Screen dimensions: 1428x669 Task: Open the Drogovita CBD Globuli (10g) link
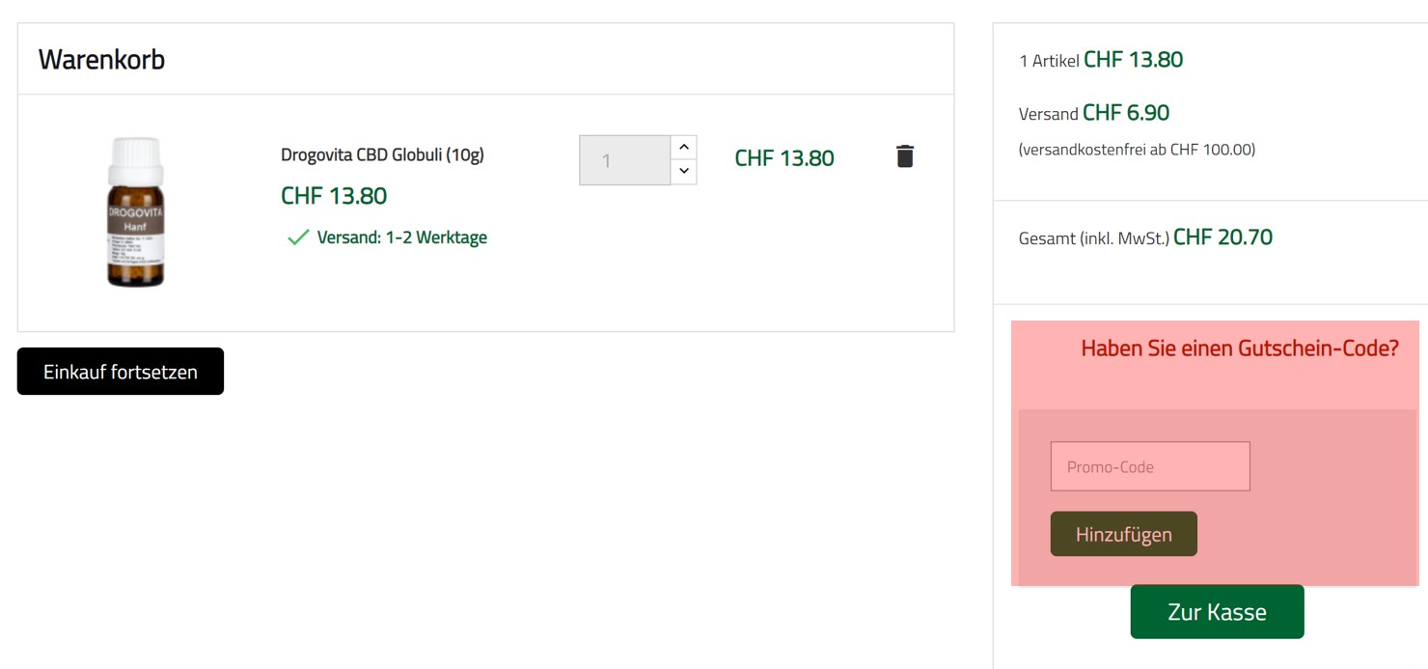(x=382, y=155)
